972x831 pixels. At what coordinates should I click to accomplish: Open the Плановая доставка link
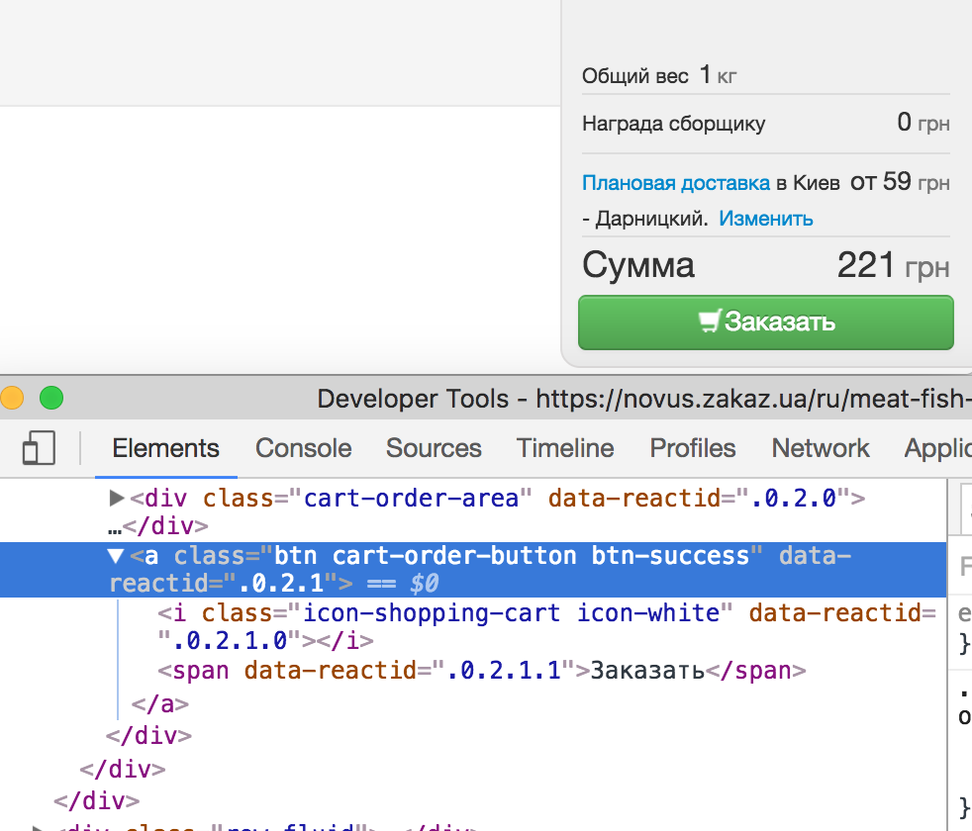pyautogui.click(x=675, y=183)
